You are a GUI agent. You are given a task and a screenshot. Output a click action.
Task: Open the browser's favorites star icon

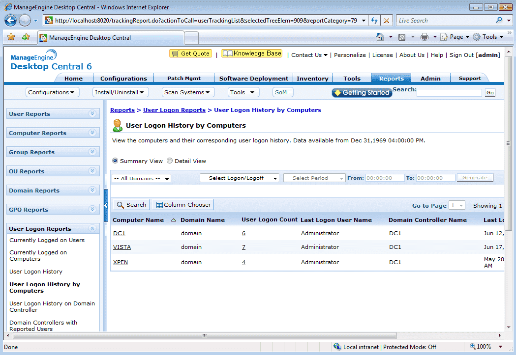coord(11,37)
